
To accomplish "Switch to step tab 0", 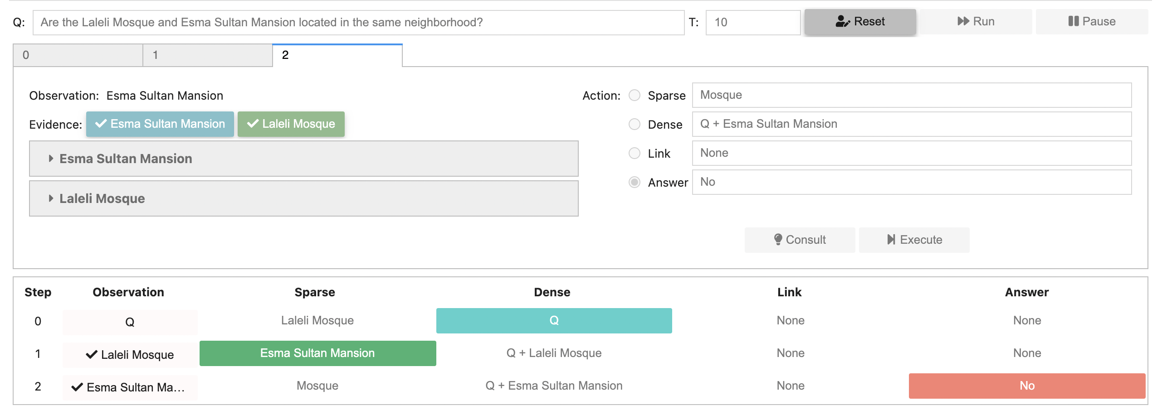I will click(78, 55).
